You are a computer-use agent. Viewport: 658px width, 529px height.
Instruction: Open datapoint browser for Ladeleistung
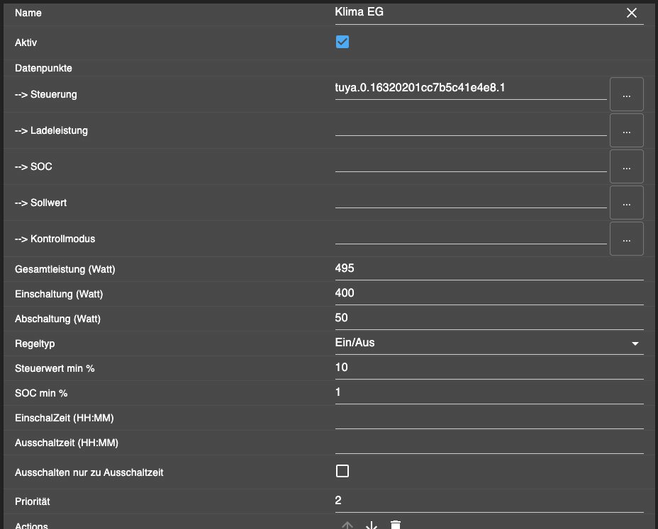tap(626, 130)
